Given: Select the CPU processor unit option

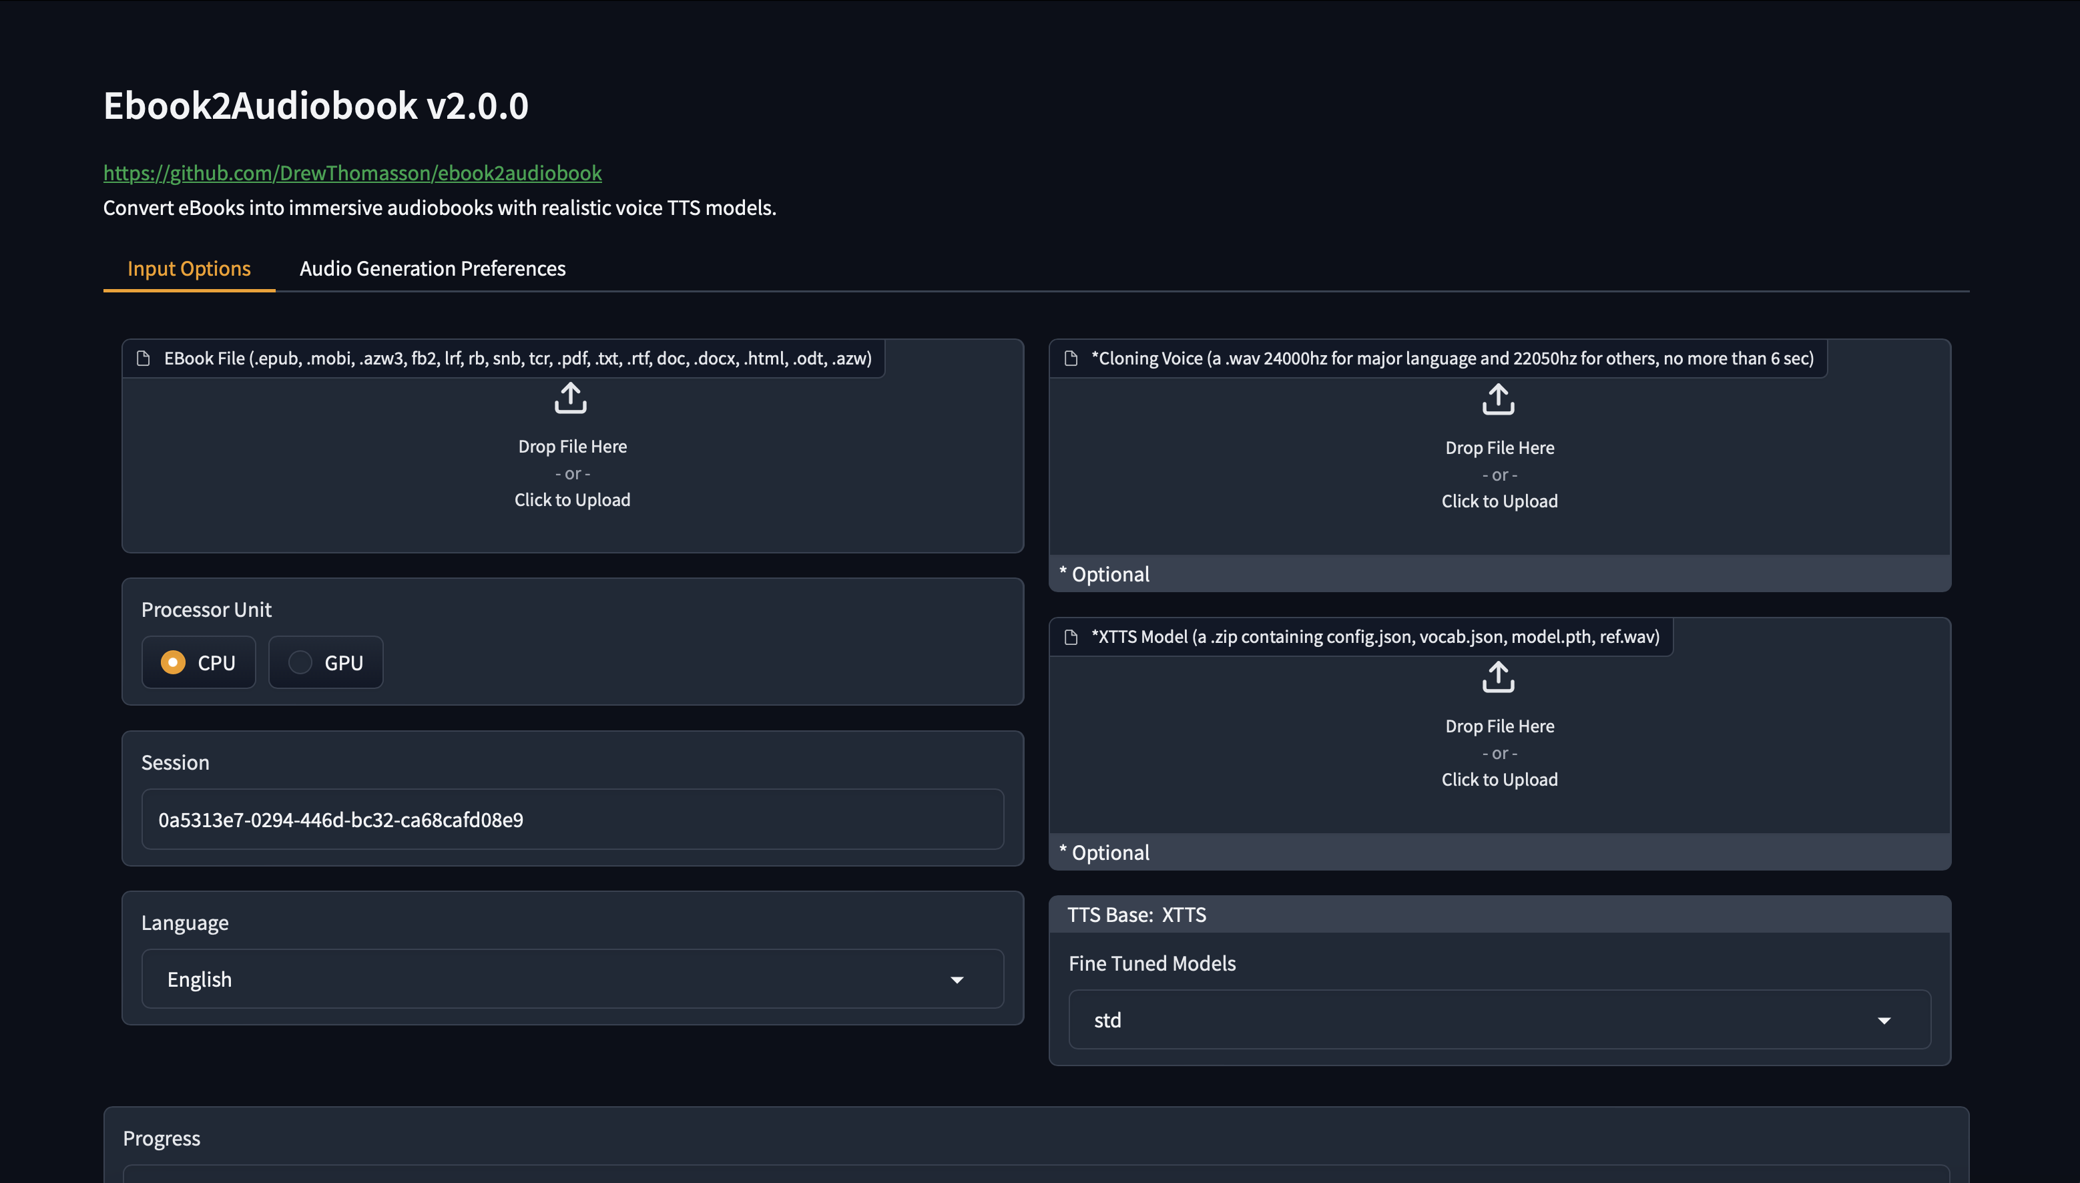Looking at the screenshot, I should coord(199,662).
